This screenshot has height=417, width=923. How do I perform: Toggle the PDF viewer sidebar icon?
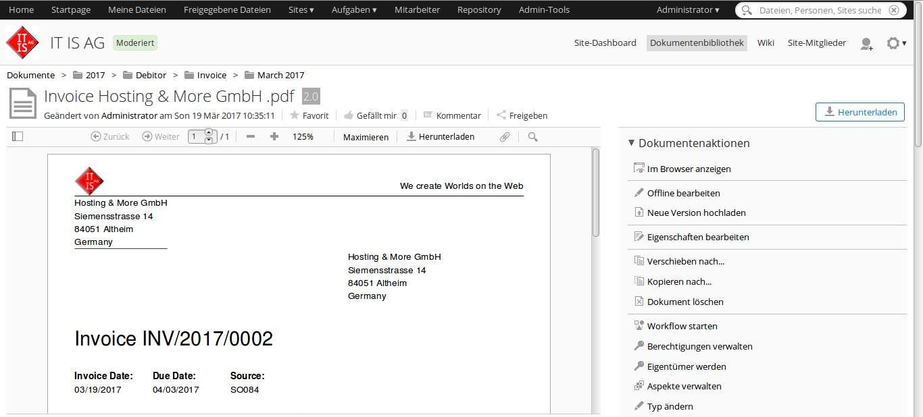[x=18, y=136]
